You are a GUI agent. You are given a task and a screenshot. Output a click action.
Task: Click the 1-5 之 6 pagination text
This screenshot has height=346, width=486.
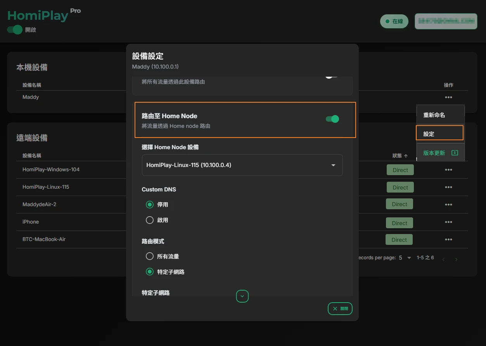pos(425,258)
